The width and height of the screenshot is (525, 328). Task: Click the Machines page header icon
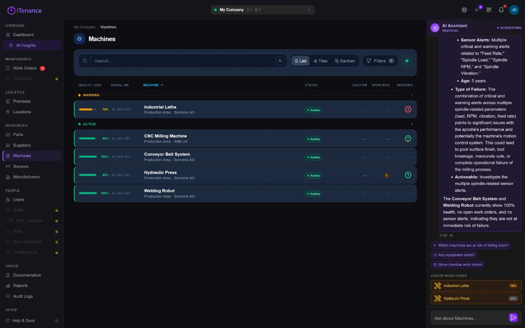coord(79,39)
